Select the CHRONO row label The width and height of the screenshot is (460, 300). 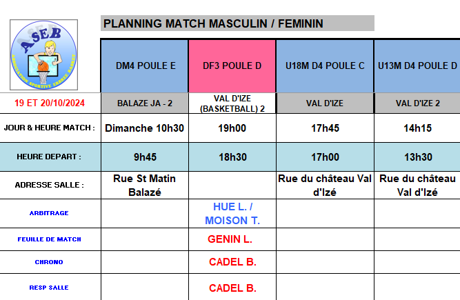pos(50,262)
